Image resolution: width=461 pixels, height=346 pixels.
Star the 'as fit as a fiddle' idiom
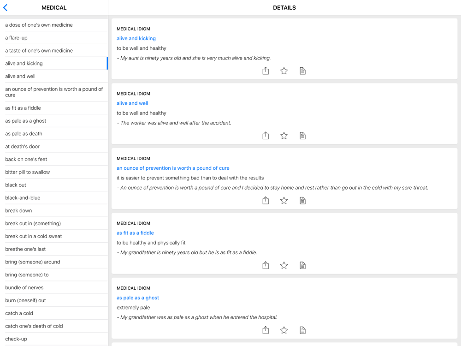284,265
